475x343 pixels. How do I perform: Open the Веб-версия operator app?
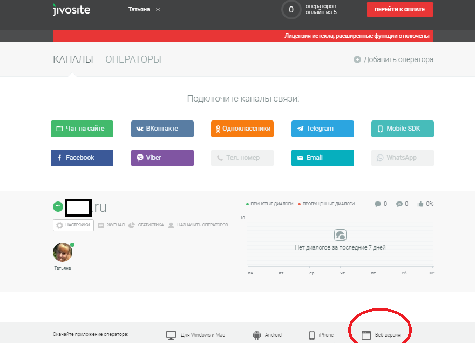click(381, 335)
